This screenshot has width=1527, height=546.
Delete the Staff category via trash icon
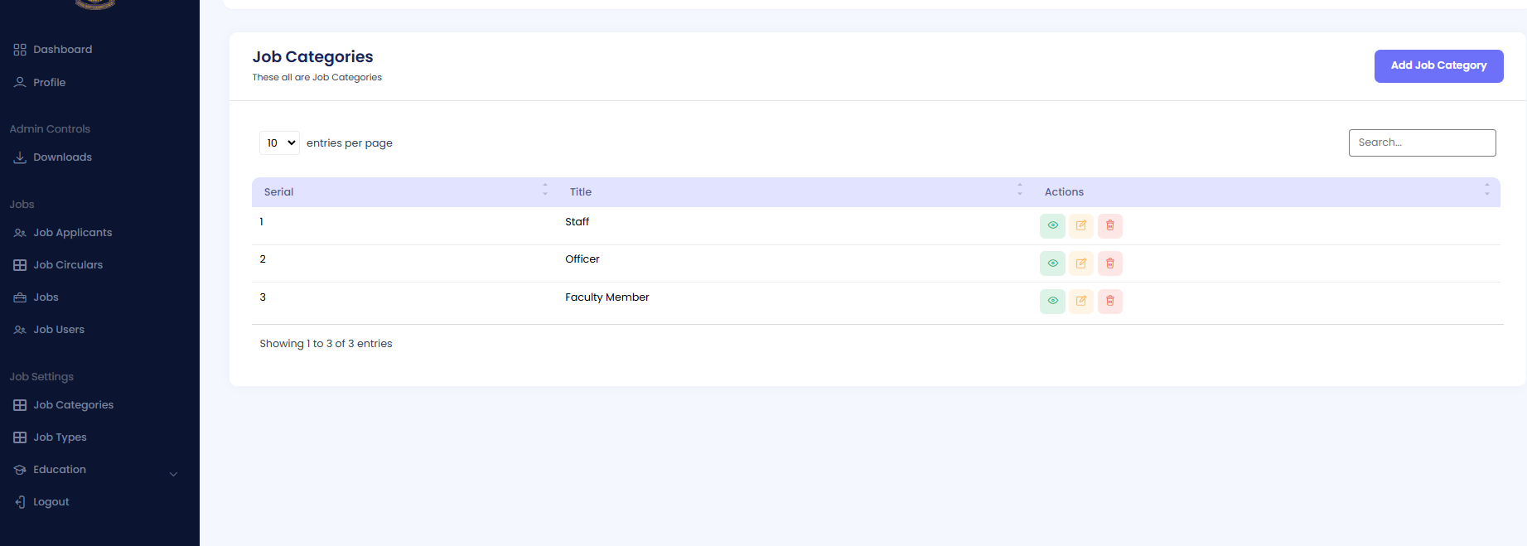click(1110, 225)
